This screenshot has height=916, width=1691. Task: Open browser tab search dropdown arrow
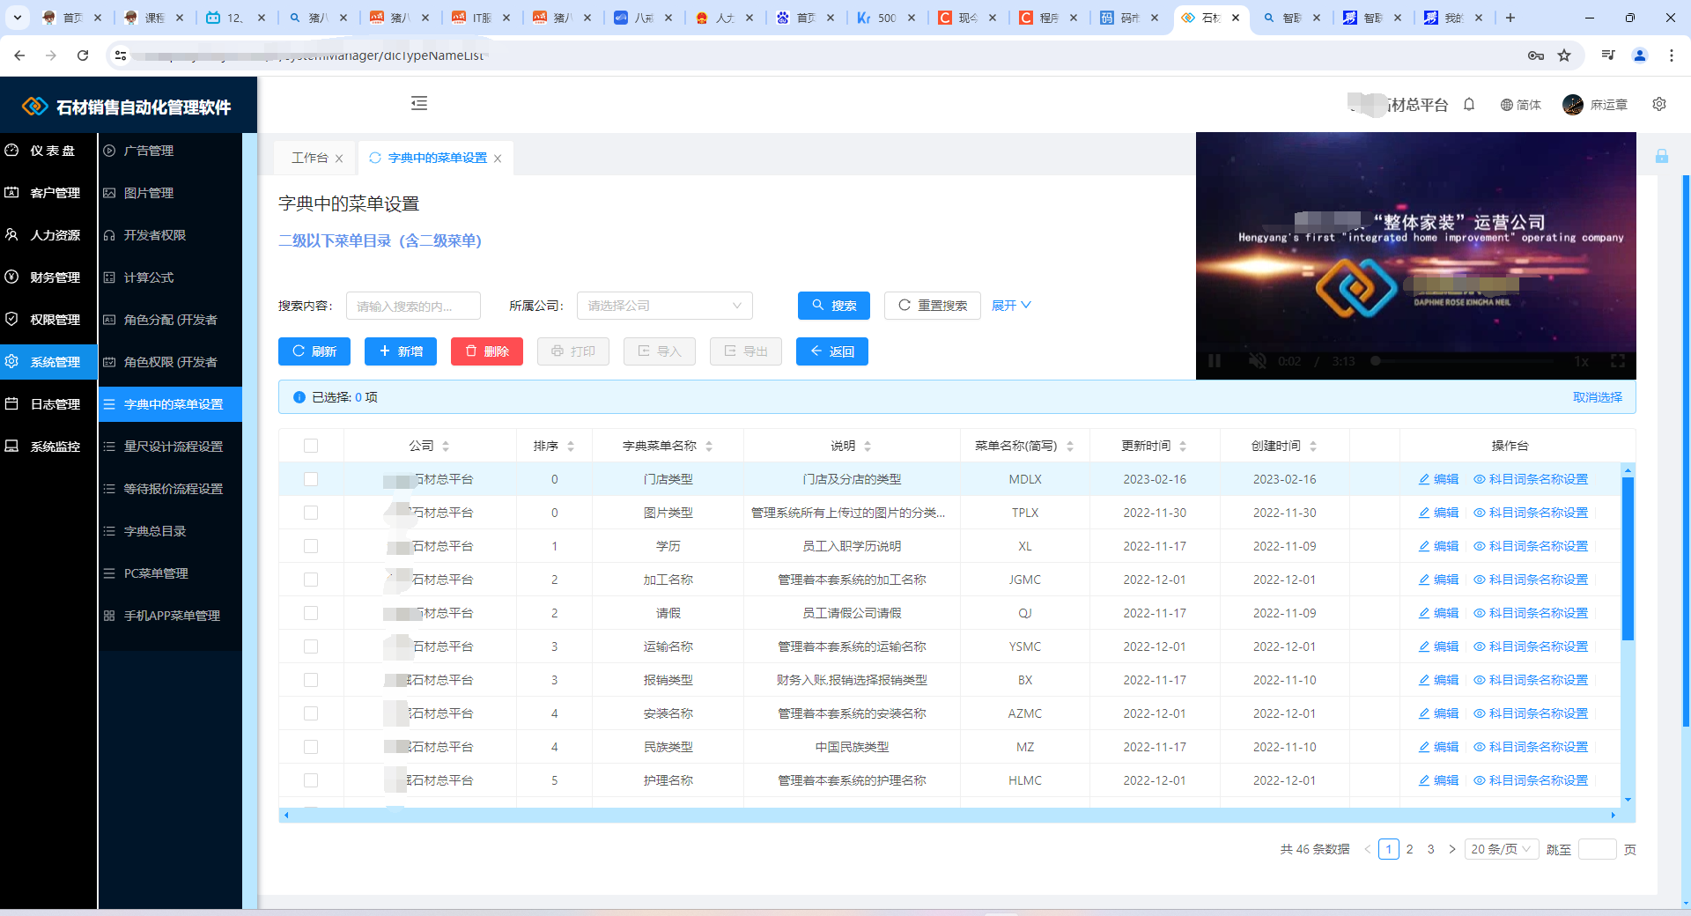tap(17, 18)
